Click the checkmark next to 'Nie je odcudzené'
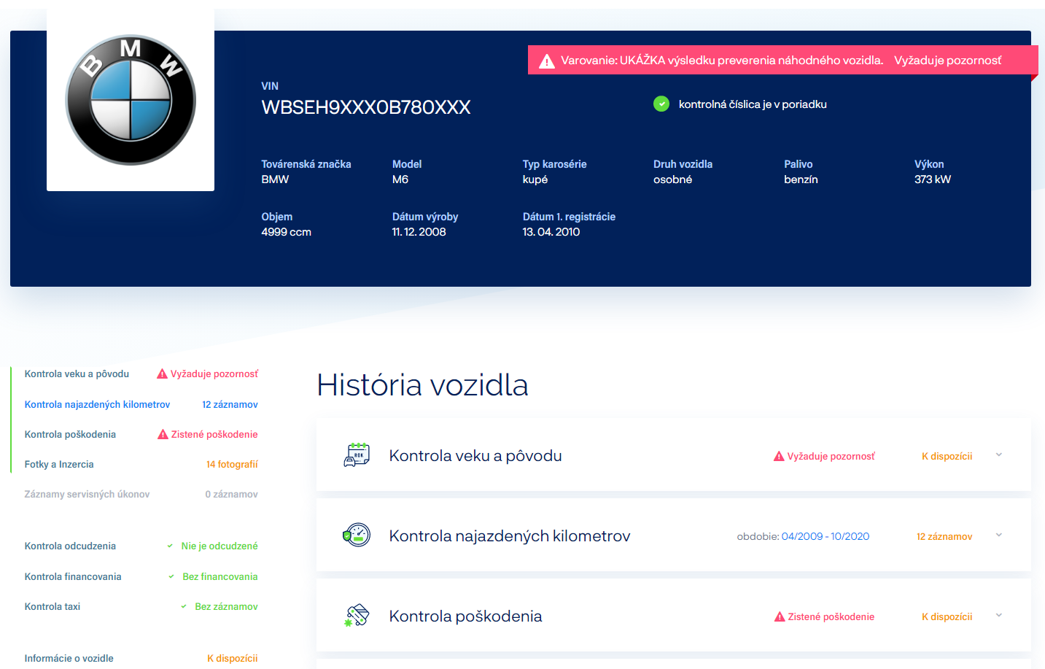1045x669 pixels. (x=170, y=546)
